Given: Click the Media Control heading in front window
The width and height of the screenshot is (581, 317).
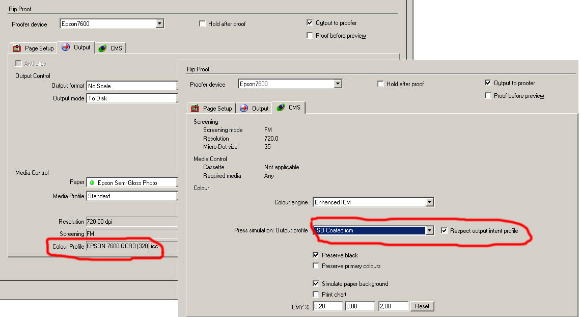Looking at the screenshot, I should pyautogui.click(x=210, y=158).
